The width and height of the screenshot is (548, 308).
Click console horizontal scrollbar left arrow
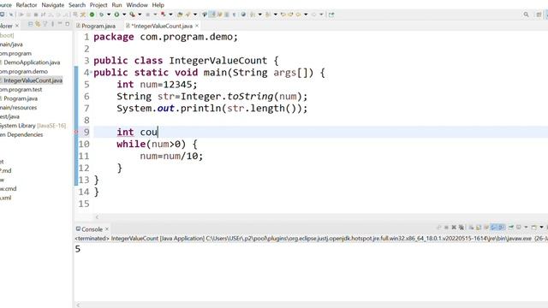(x=78, y=305)
